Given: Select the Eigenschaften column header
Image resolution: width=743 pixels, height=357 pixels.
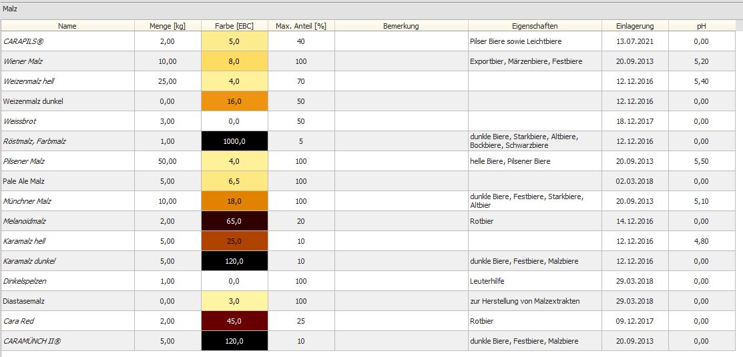Looking at the screenshot, I should click(535, 26).
